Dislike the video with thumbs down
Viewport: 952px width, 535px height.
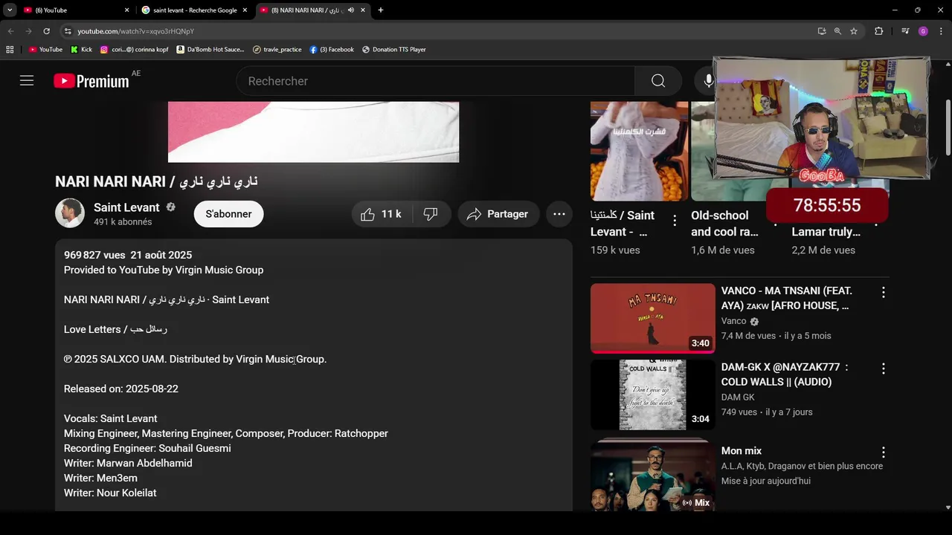tap(431, 214)
